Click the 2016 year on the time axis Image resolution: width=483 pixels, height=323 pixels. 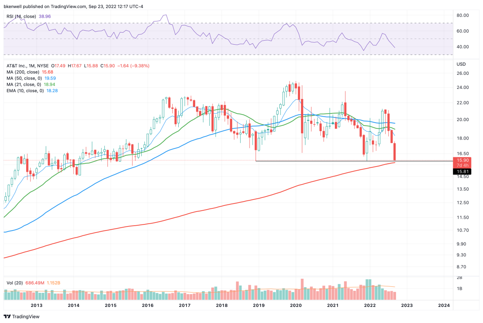[x=148, y=306]
